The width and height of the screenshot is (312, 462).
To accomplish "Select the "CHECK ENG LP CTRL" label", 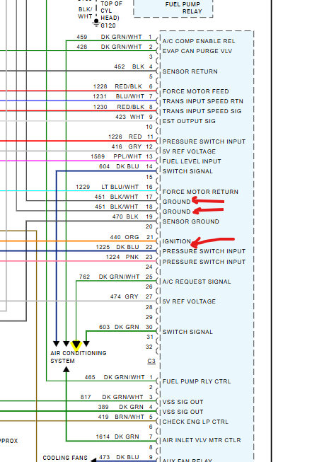I will coord(195,422).
